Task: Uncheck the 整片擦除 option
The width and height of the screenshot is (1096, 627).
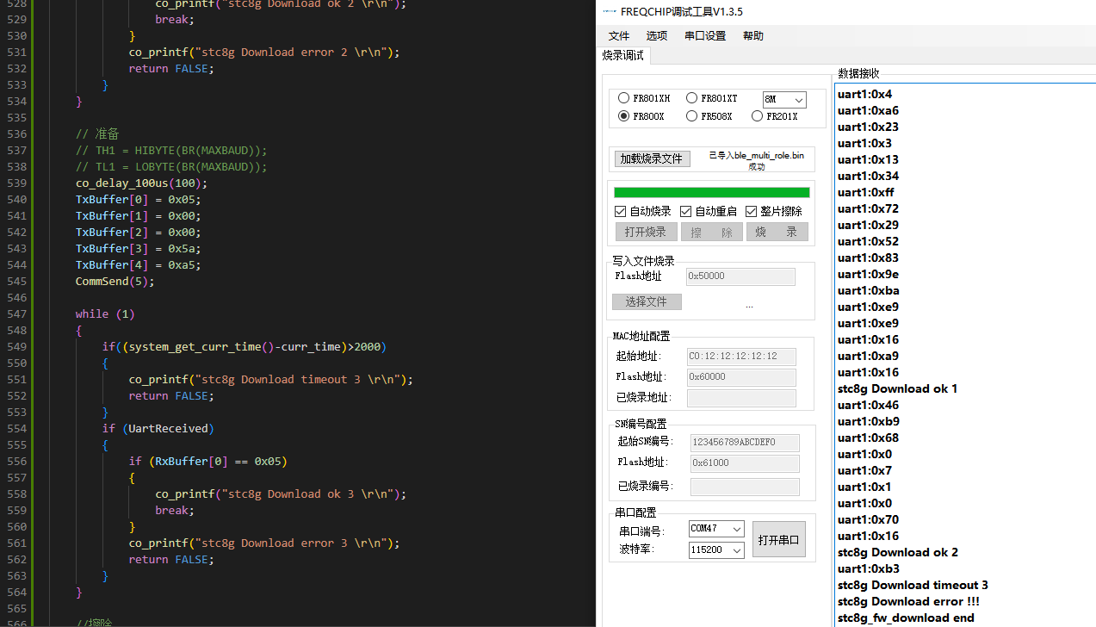Action: [752, 212]
